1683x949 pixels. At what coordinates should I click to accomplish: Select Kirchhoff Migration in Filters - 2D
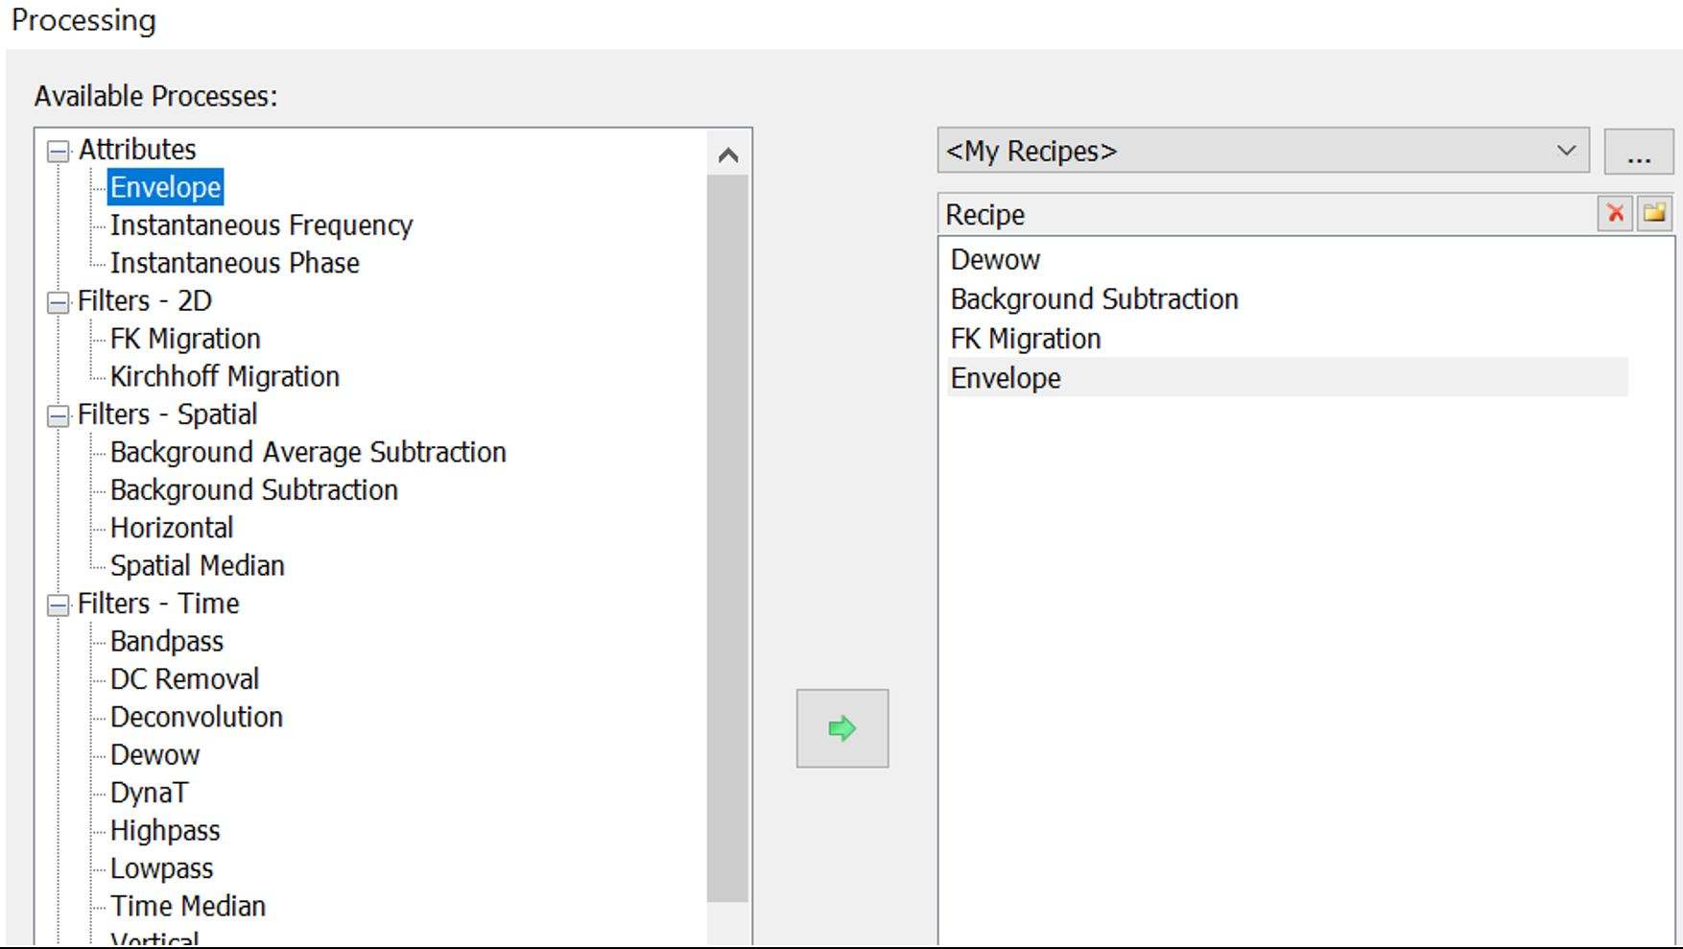point(225,376)
